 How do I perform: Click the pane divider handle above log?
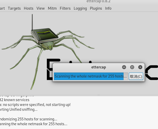tap(99, 95)
